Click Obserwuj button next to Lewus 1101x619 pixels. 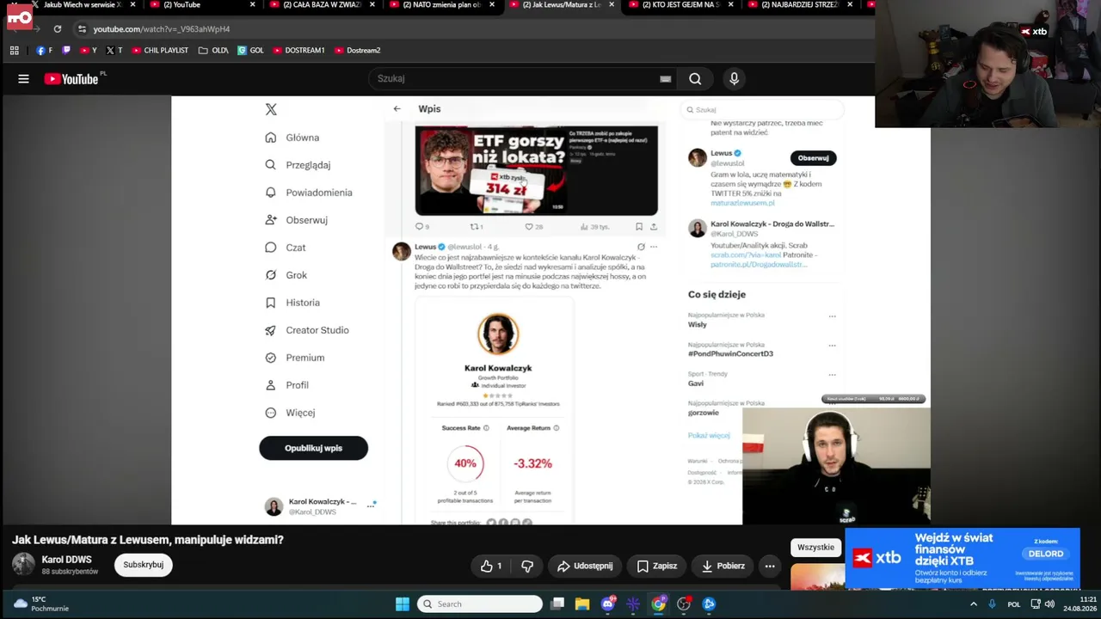(813, 158)
